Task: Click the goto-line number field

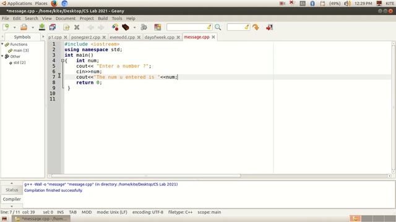Action: [x=235, y=27]
